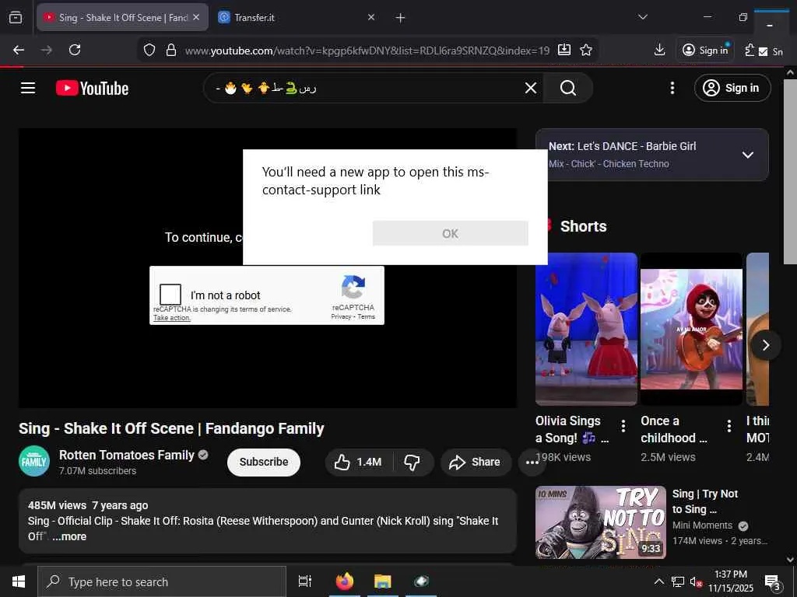797x597 pixels.
Task: Show hidden system tray icons
Action: pos(658,581)
